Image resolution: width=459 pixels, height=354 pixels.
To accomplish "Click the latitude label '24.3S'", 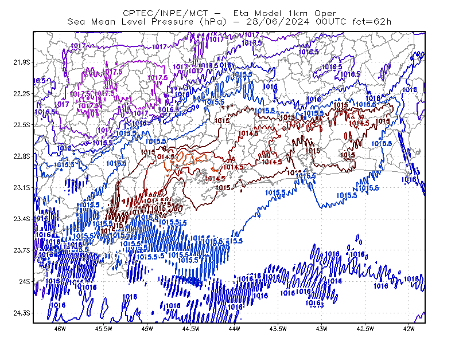I will coord(22,313).
